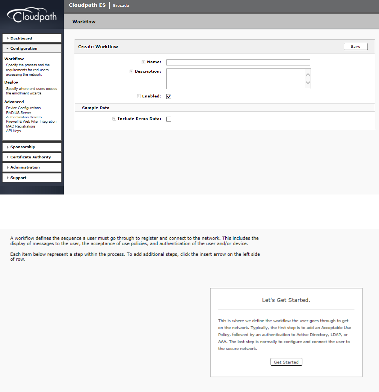
Task: Click the Save button
Action: (x=356, y=47)
